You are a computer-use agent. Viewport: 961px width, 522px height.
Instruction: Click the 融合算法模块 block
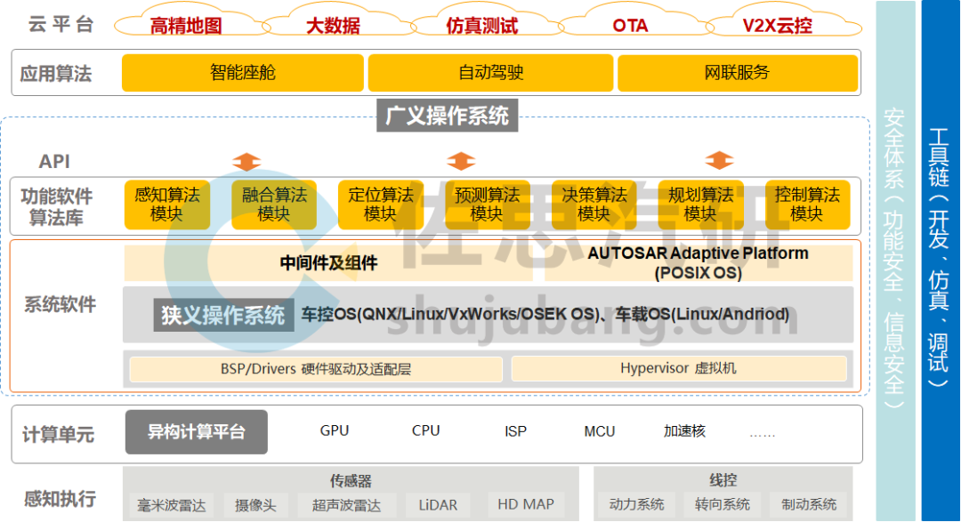[x=274, y=205]
